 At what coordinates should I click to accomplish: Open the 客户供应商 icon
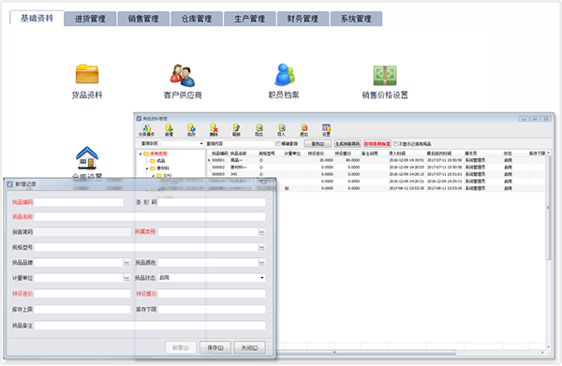pyautogui.click(x=183, y=75)
